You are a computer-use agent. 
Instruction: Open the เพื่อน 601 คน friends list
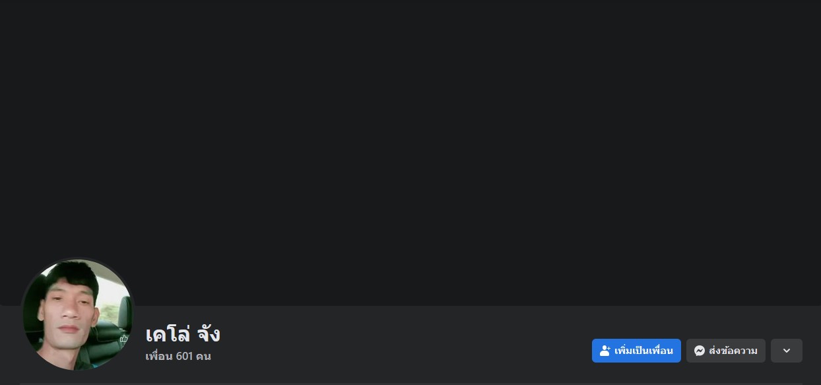(178, 357)
